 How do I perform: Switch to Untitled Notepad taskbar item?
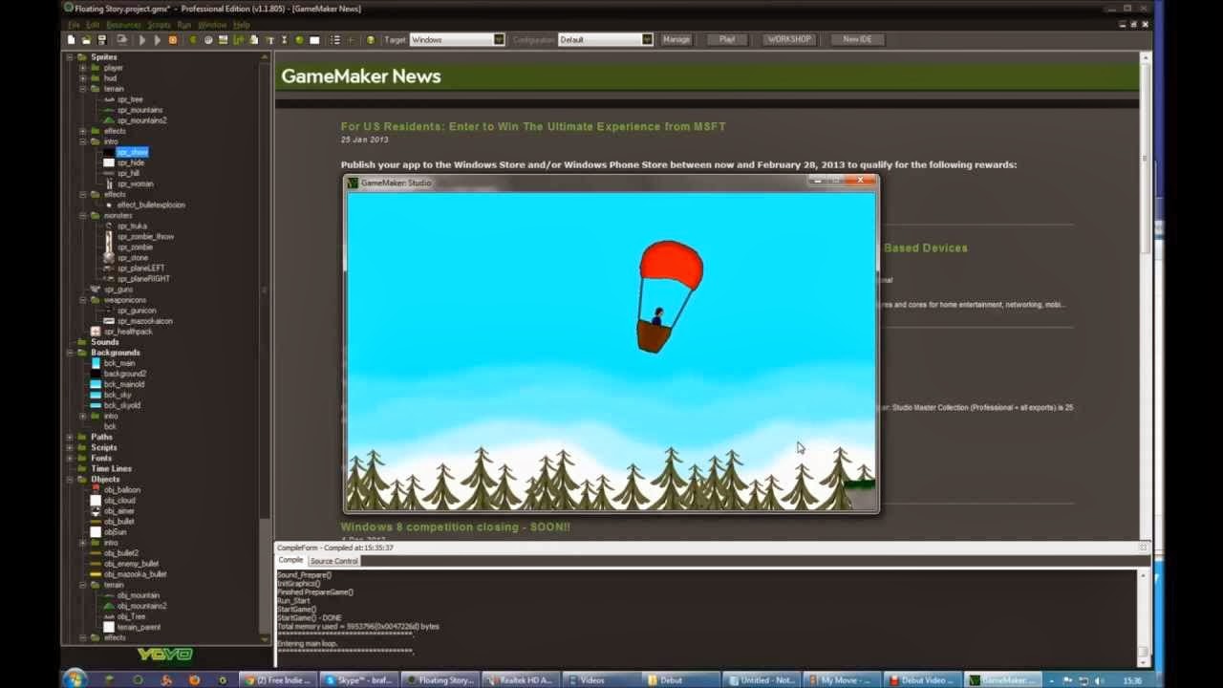762,680
